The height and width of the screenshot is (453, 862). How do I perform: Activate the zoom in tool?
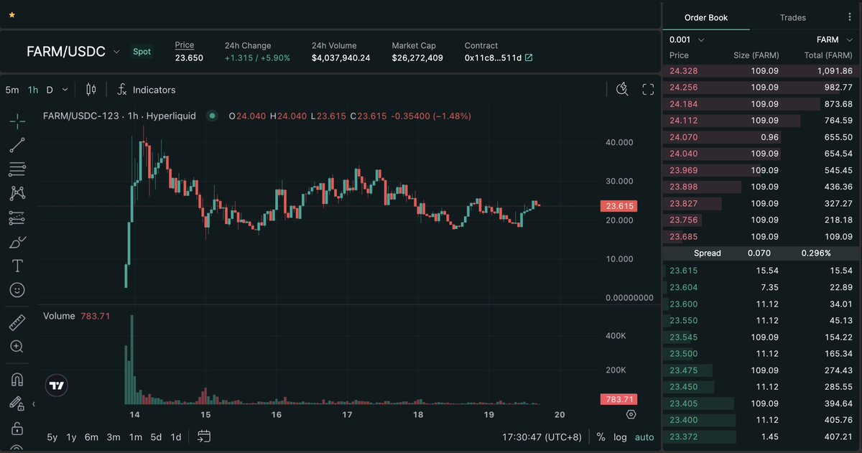(17, 346)
